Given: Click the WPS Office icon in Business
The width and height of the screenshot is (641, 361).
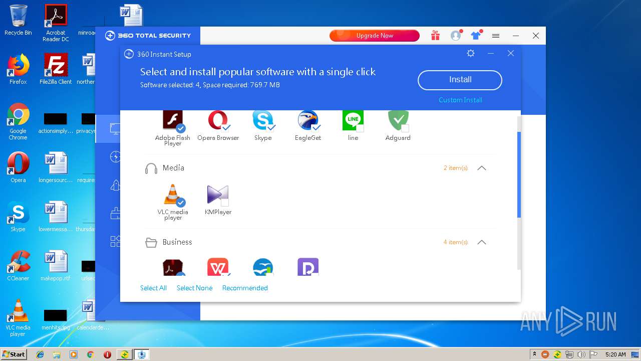Looking at the screenshot, I should click(218, 267).
